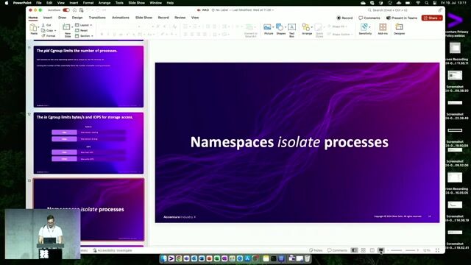
Task: Click the Wi-Fi icon in menu bar
Action: point(418,3)
